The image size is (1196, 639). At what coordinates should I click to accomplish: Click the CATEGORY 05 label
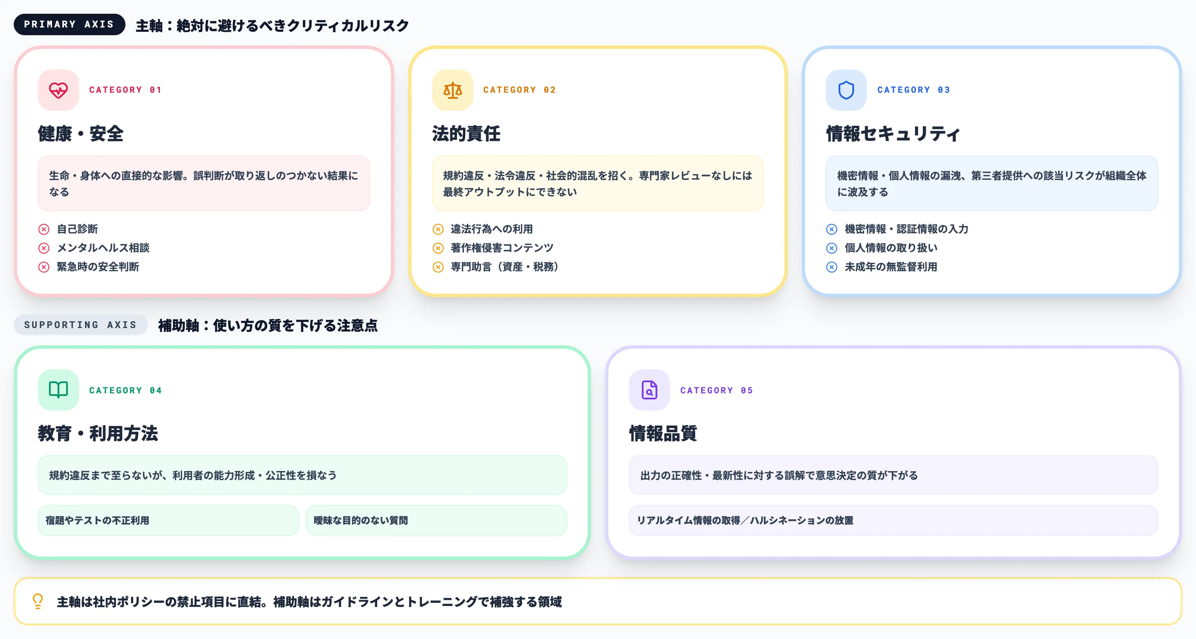pos(717,390)
